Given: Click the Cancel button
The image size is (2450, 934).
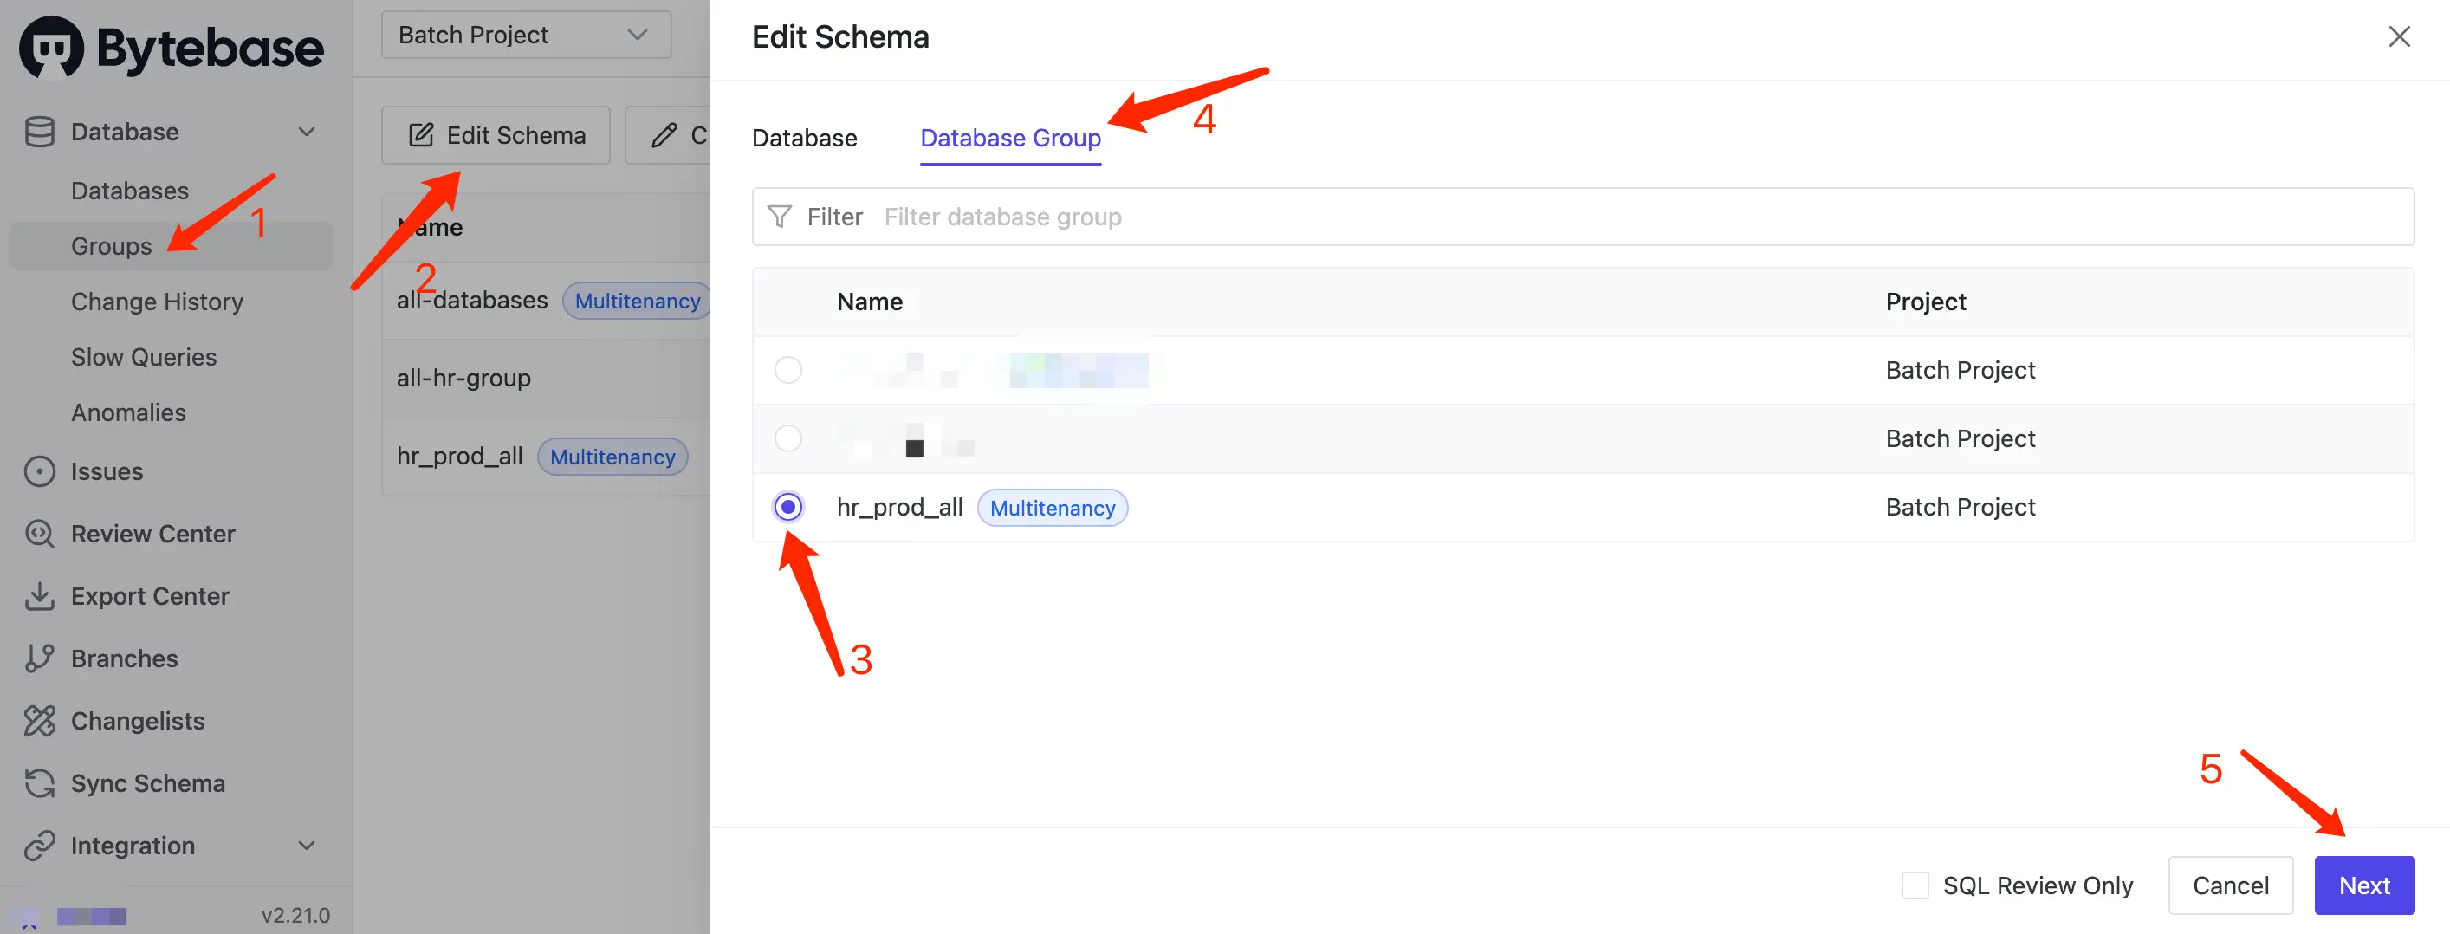Looking at the screenshot, I should [2230, 885].
